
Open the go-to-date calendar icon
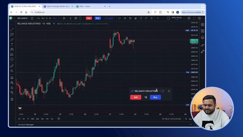[59, 119]
